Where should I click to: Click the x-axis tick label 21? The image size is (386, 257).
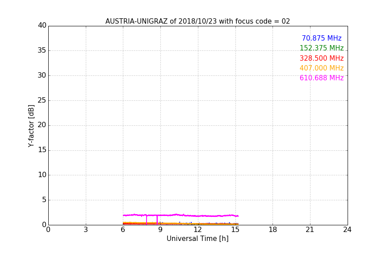[310, 230]
